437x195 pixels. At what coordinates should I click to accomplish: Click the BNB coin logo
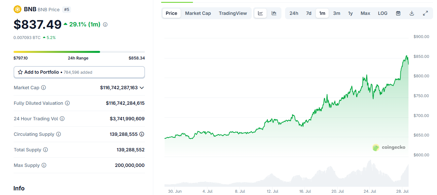(18, 9)
